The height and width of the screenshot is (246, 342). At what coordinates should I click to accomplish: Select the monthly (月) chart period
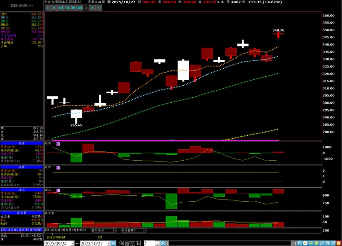(x=99, y=8)
